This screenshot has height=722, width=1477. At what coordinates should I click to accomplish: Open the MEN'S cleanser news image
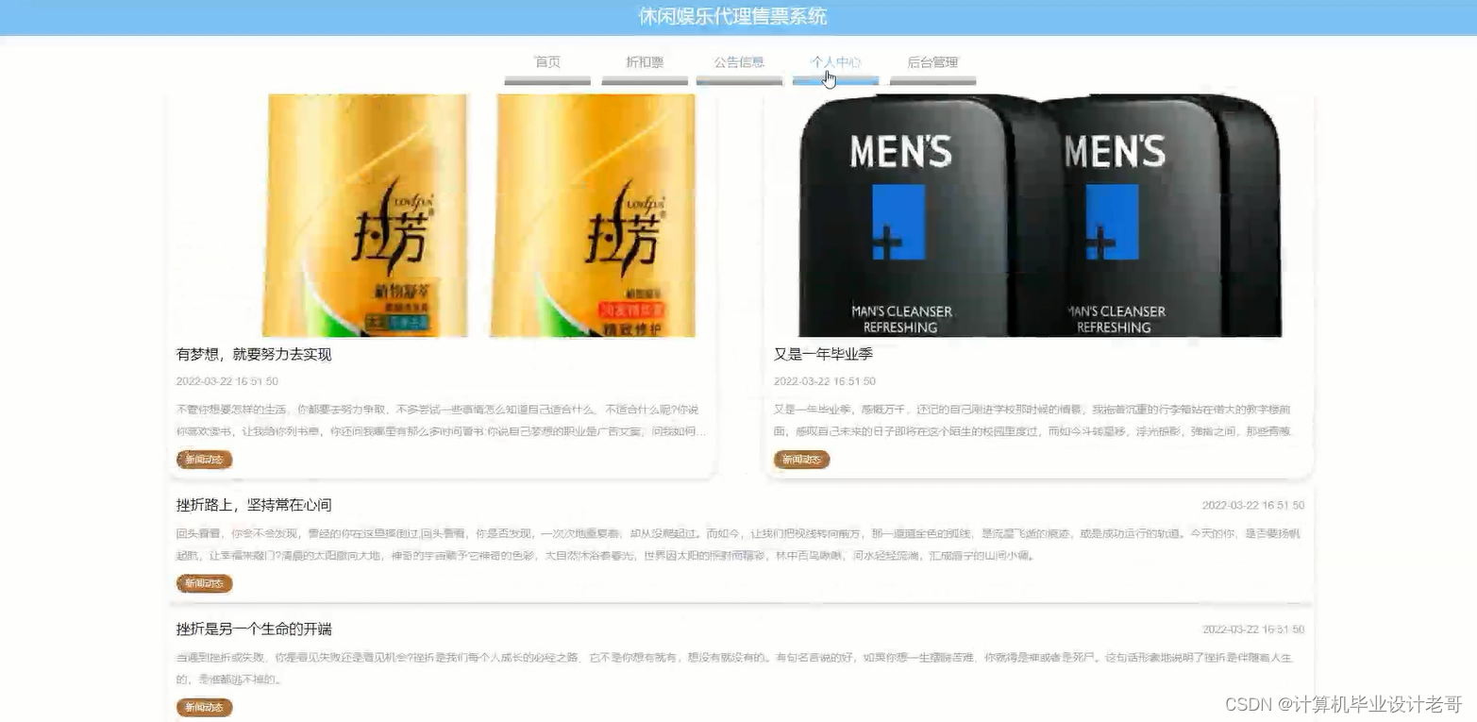point(1039,215)
